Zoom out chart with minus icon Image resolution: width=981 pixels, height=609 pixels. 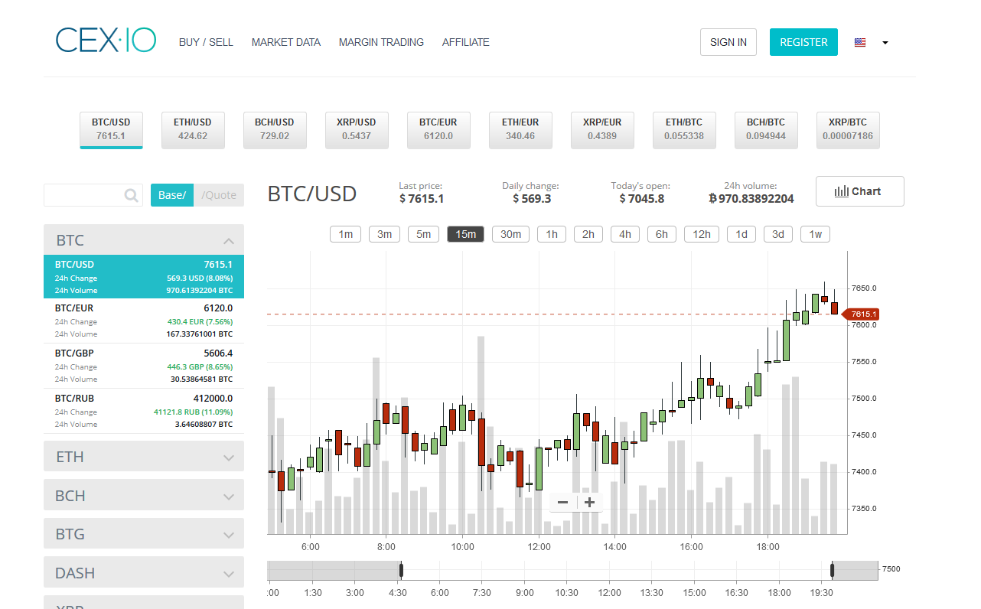click(563, 502)
